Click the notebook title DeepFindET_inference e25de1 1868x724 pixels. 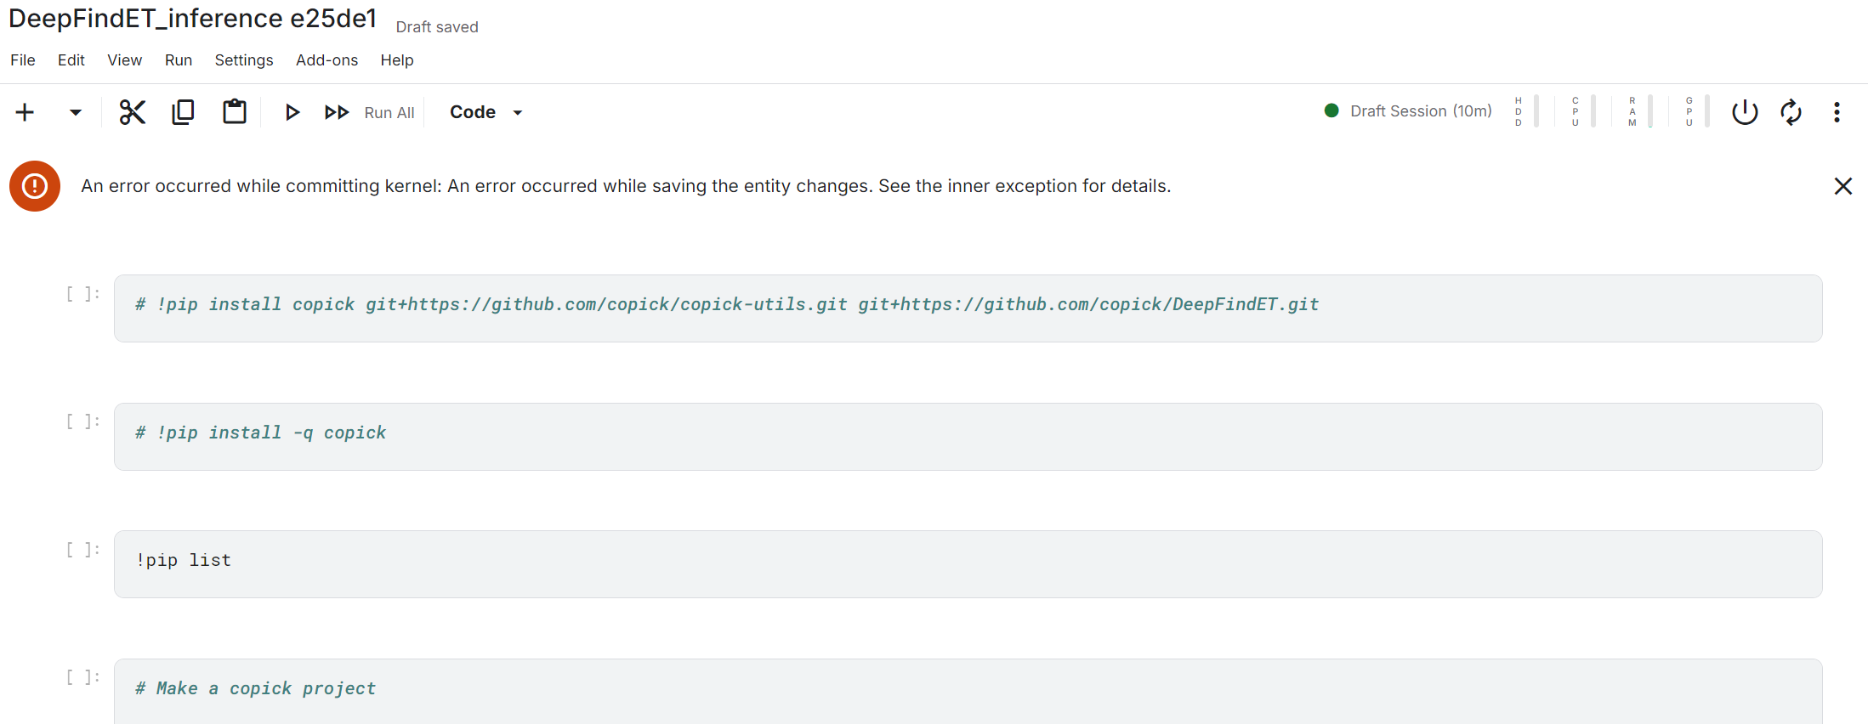point(193,19)
